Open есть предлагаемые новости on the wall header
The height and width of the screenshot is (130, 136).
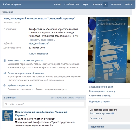click(x=67, y=98)
